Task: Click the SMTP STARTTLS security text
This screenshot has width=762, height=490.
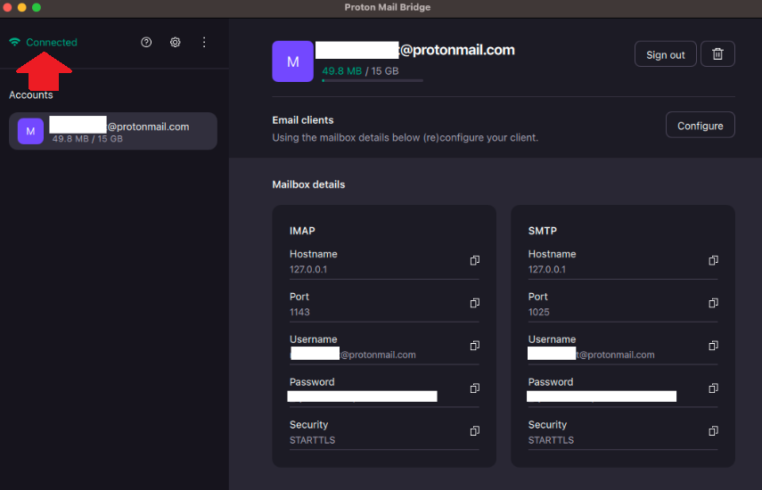Action: (551, 440)
